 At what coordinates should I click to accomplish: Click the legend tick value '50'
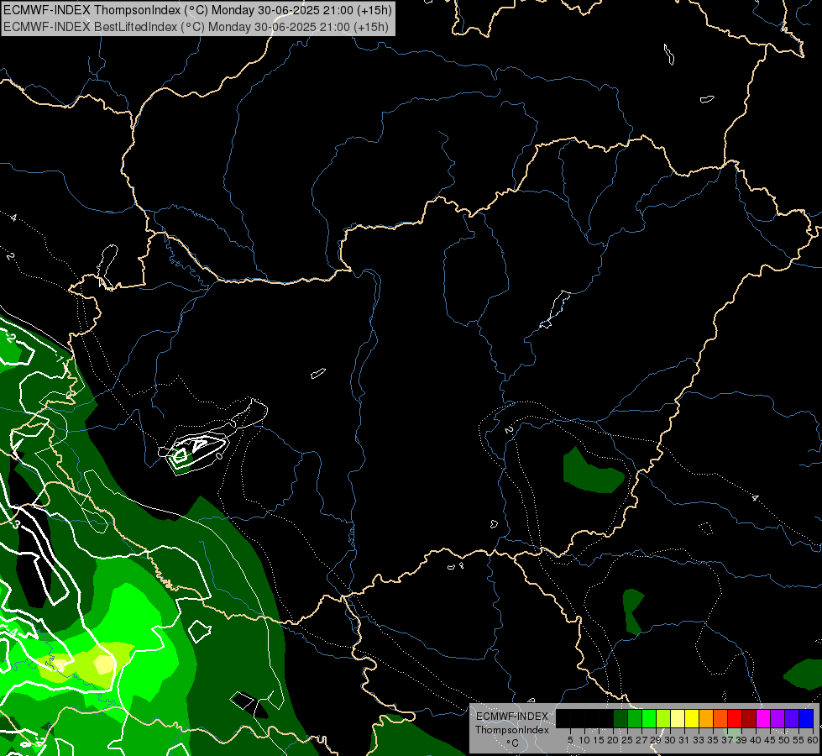(784, 740)
